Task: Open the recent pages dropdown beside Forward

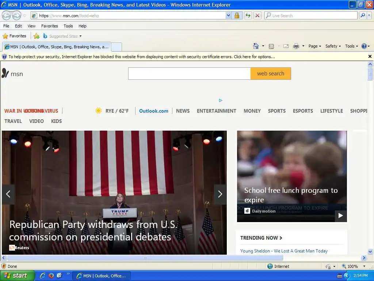Action: pyautogui.click(x=24, y=15)
